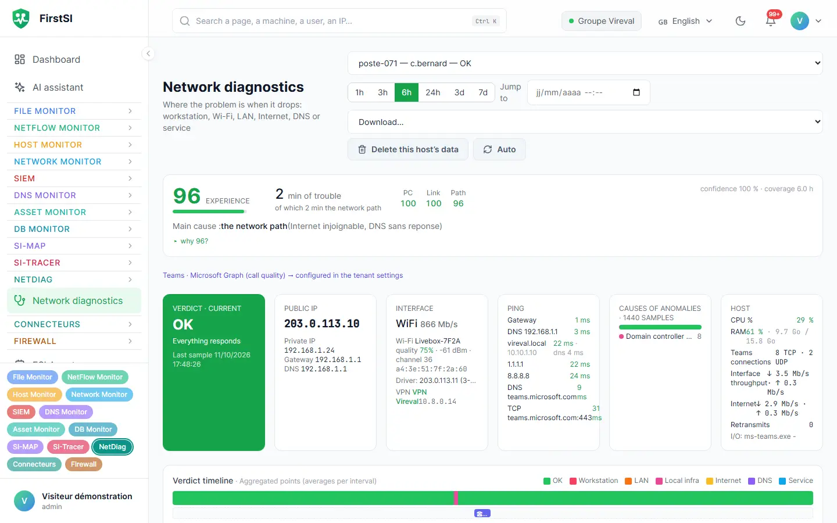This screenshot has height=523, width=837.
Task: Toggle OK legend color swatch
Action: tap(547, 481)
